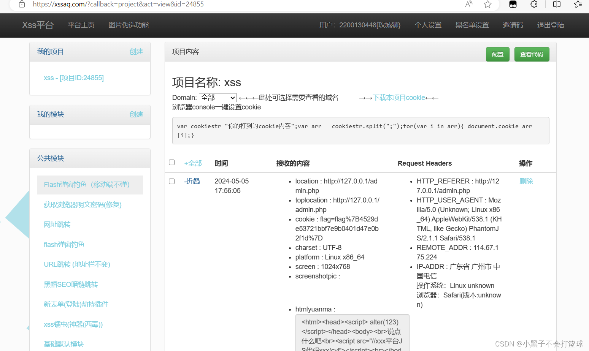589x351 pixels.
Task: Click the toplocation entry
Action: pos(337,205)
